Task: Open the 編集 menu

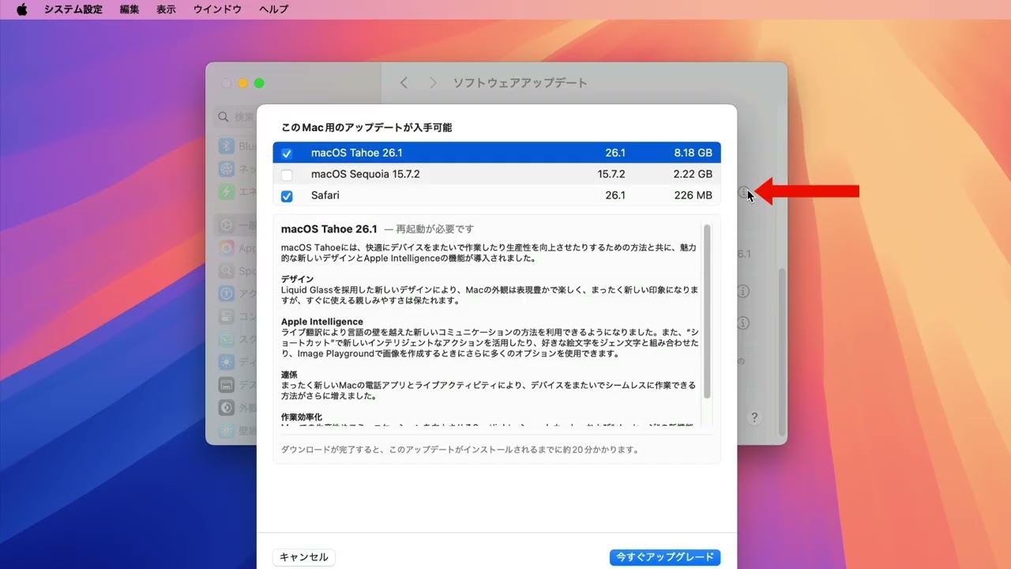Action: pos(130,9)
